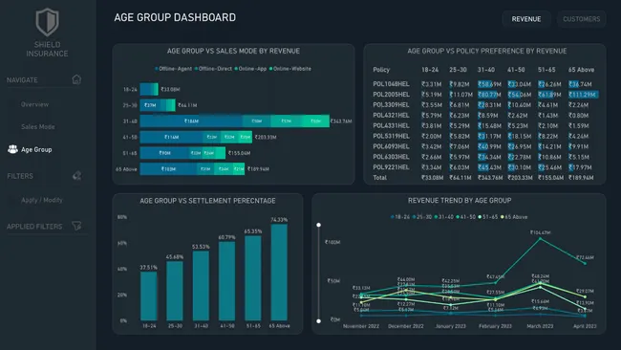This screenshot has width=621, height=350.
Task: Click the home icon beside Navigate
Action: click(x=76, y=79)
